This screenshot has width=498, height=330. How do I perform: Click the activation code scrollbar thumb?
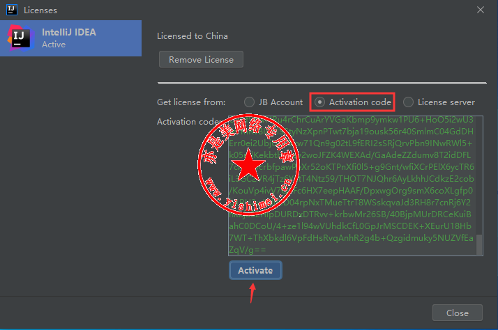(479, 244)
